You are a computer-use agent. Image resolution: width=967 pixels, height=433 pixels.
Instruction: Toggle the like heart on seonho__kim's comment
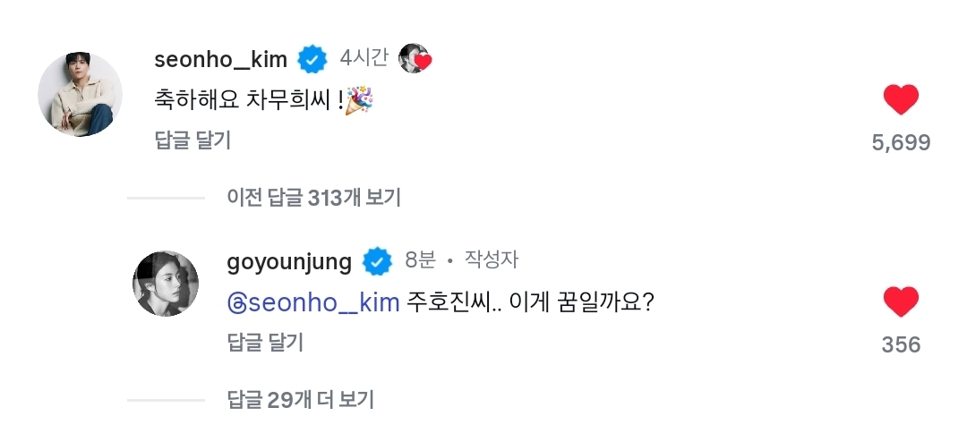tap(901, 100)
